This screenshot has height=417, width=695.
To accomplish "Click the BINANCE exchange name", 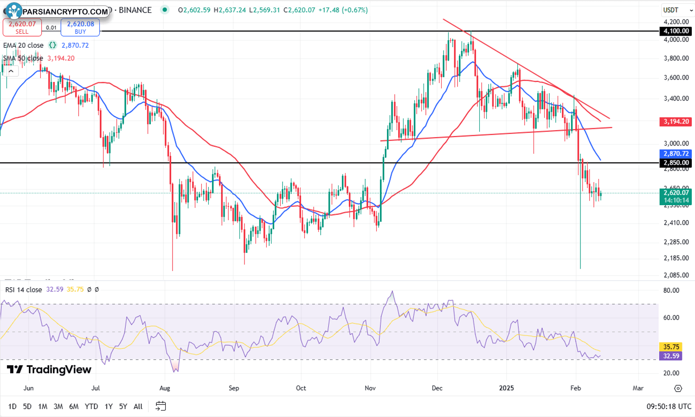I will click(x=135, y=10).
